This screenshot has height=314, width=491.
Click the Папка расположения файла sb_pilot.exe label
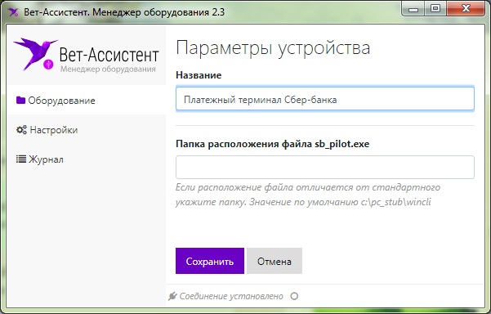(x=272, y=144)
